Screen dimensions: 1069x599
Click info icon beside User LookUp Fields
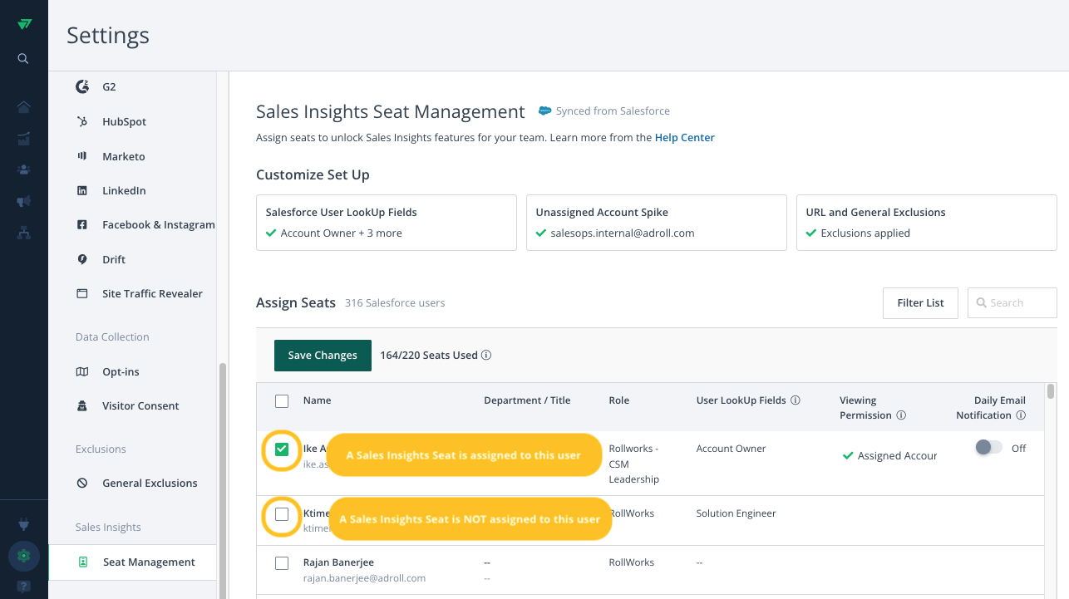(x=796, y=400)
